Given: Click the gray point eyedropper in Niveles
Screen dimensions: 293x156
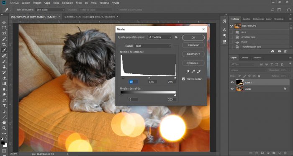Looking at the screenshot, I should pos(193,71).
